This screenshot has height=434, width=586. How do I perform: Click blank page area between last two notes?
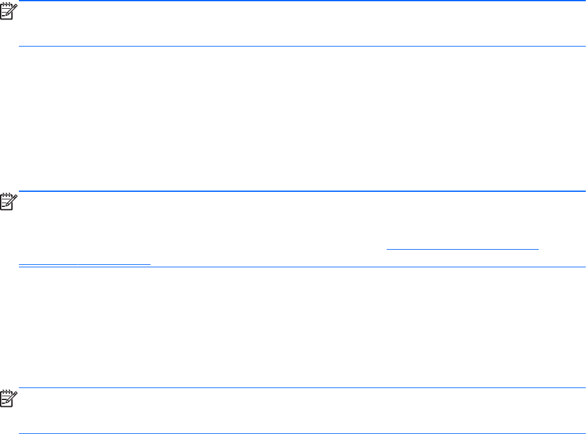pyautogui.click(x=293, y=327)
